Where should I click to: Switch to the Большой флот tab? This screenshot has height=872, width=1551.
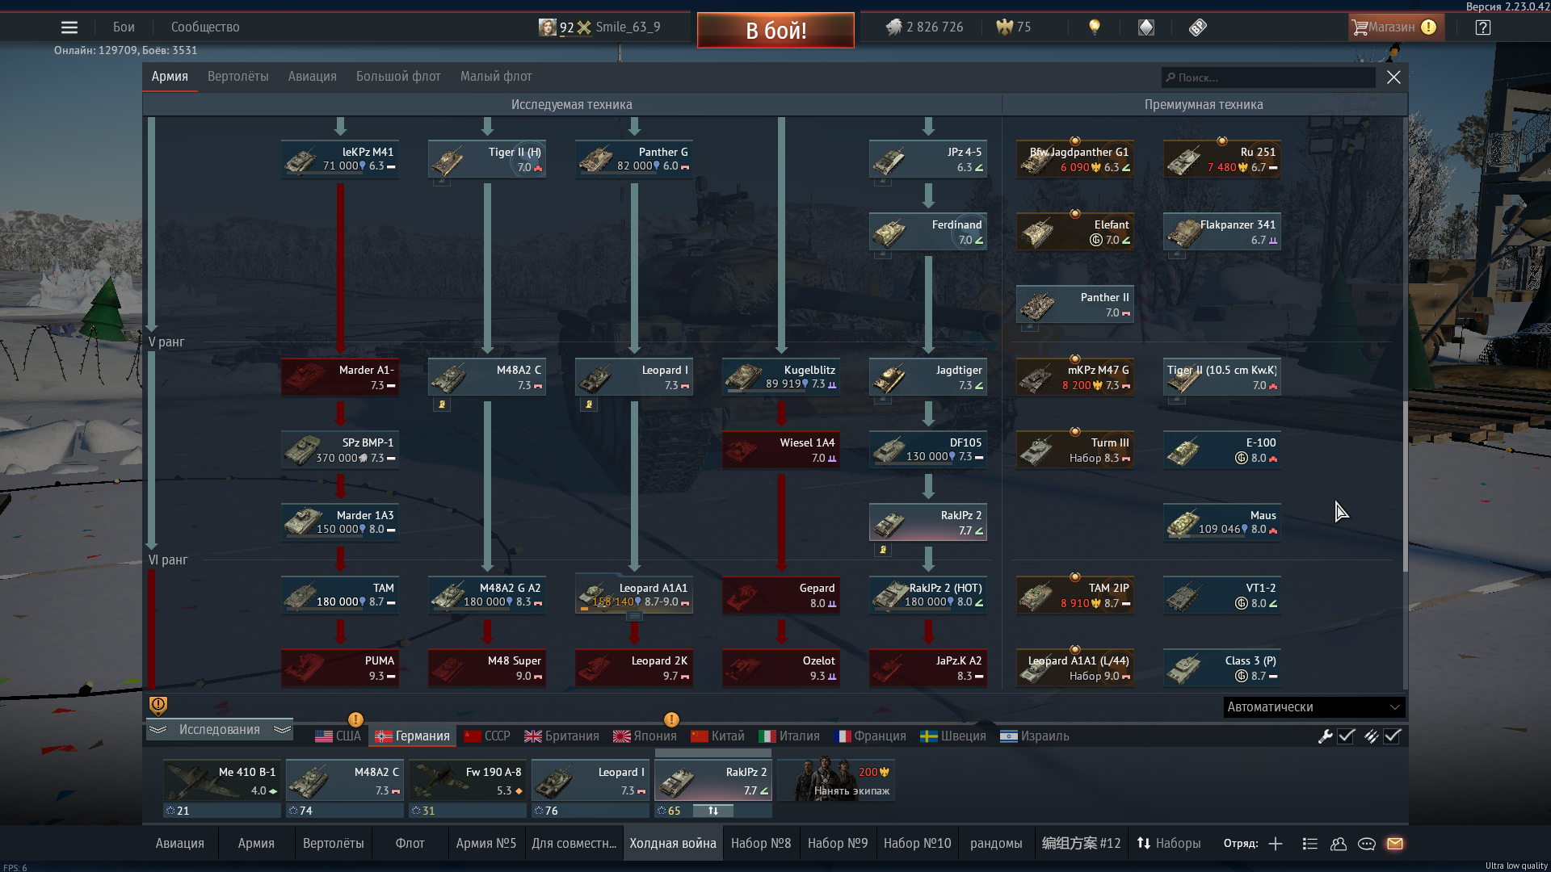click(x=398, y=77)
